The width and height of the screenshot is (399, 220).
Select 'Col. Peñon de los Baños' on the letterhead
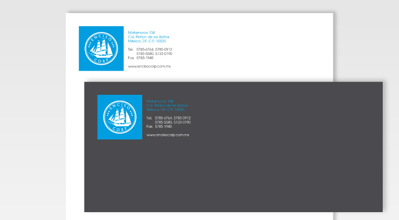pyautogui.click(x=149, y=37)
